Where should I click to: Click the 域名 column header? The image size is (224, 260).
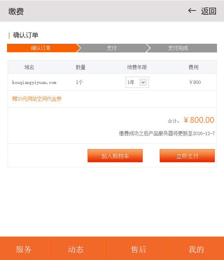tap(29, 67)
